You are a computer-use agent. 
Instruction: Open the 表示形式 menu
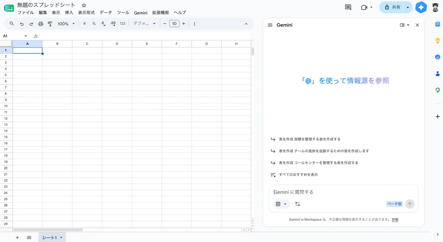click(x=86, y=13)
